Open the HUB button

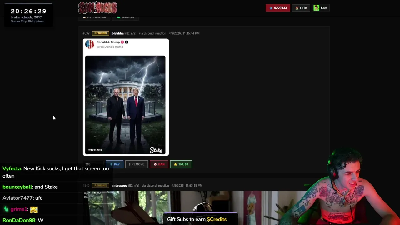(x=301, y=8)
